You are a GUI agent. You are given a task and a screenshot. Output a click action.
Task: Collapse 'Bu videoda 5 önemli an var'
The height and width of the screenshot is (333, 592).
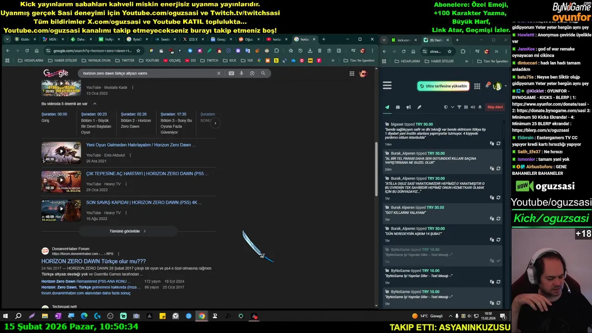click(95, 104)
